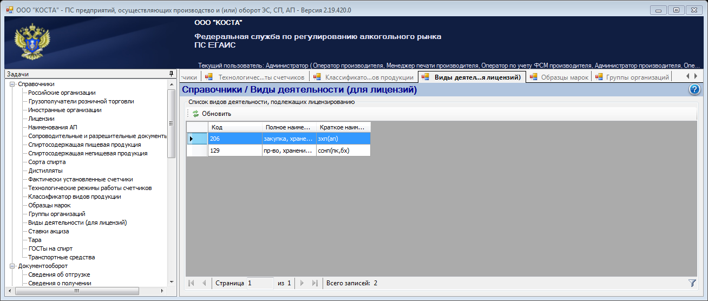The height and width of the screenshot is (301, 708).
Task: Open Спиртосодержащая непищевая продукция
Action: (x=88, y=153)
